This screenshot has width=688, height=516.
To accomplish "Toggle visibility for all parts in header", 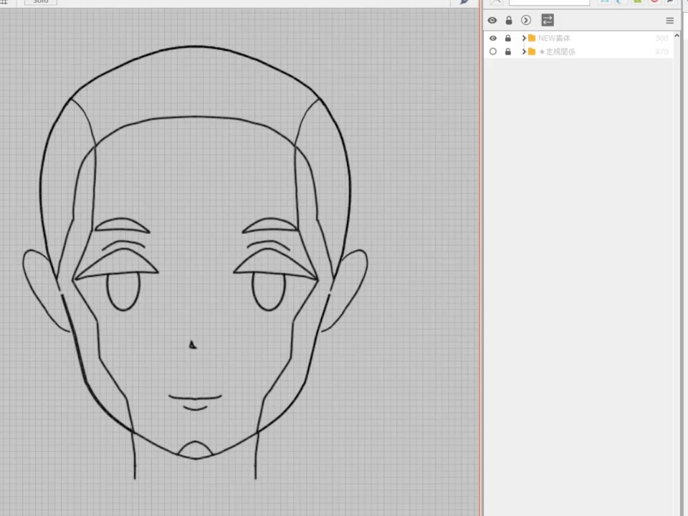I will pyautogui.click(x=492, y=20).
